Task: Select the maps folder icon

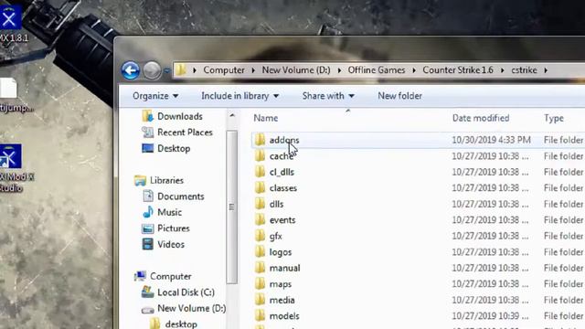Action: pos(260,284)
